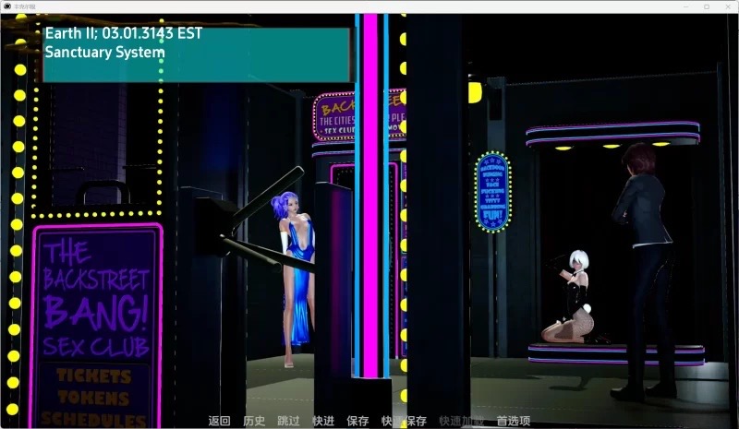739x429 pixels.
Task: Open 历史 (History) log
Action: [x=254, y=421]
